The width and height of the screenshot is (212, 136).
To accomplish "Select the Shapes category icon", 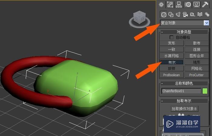I will pyautogui.click(x=171, y=15).
